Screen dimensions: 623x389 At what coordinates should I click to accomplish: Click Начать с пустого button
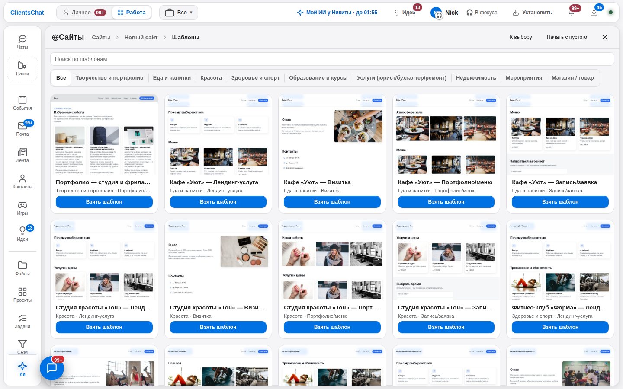567,37
